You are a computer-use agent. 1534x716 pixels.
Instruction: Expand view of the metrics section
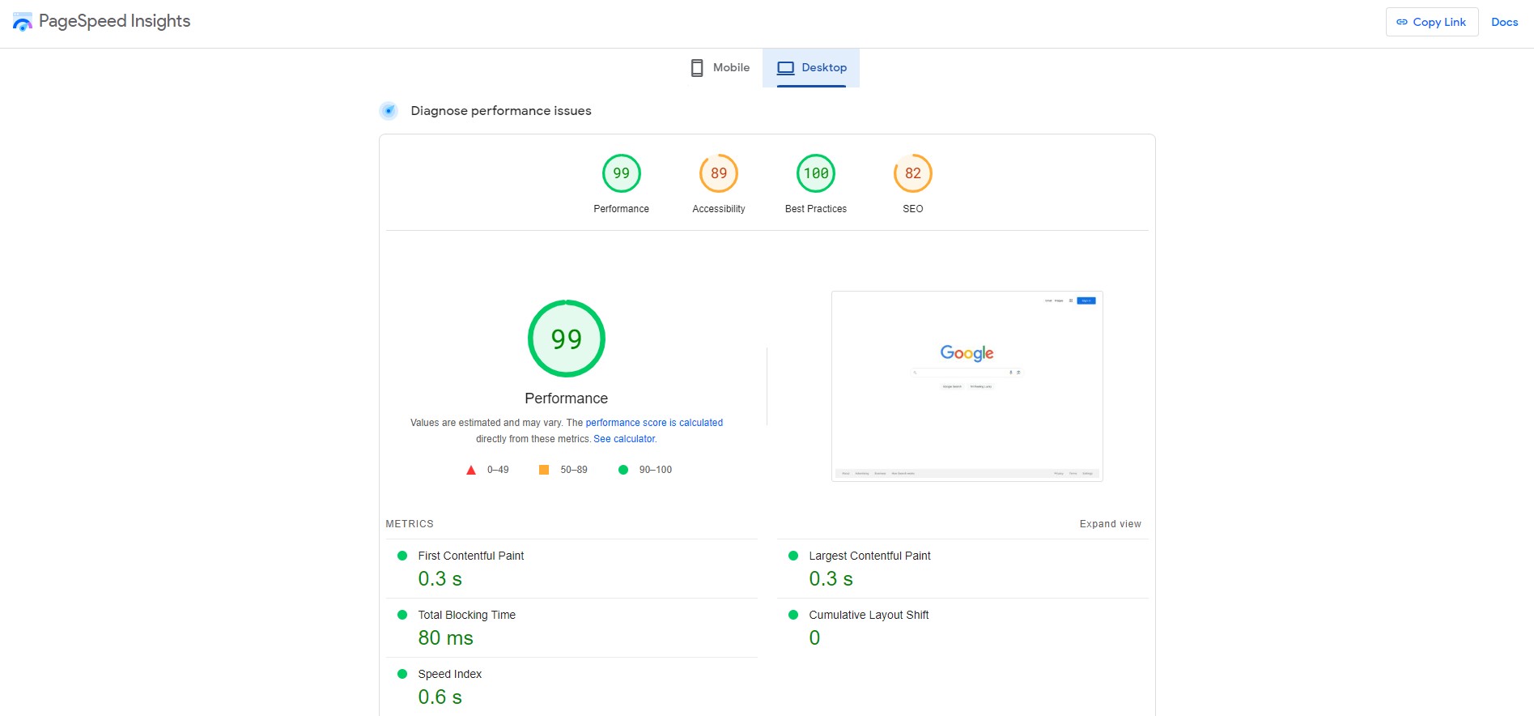tap(1110, 524)
